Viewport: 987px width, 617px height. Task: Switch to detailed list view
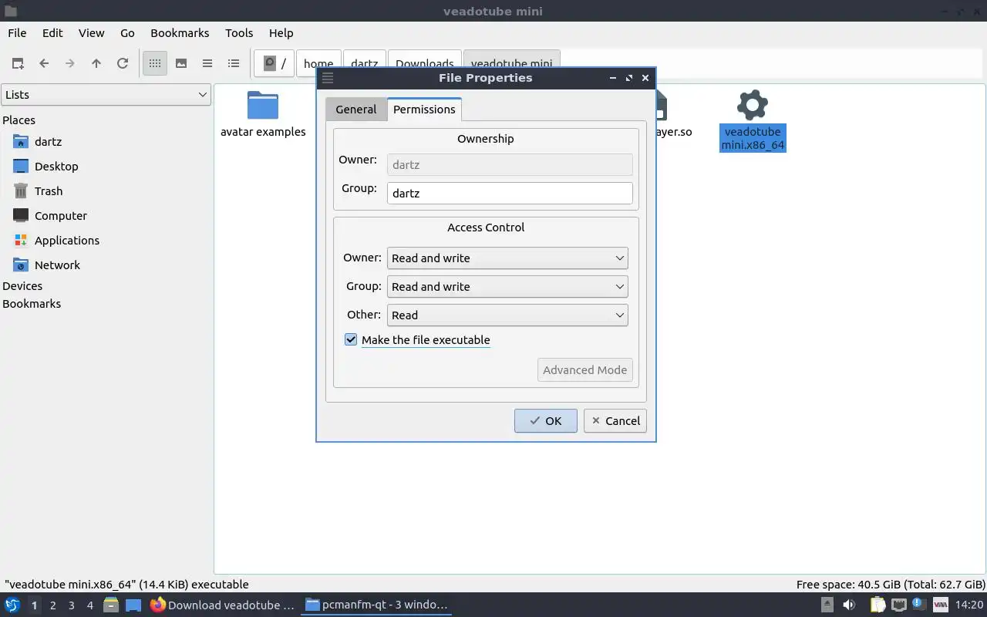pos(234,63)
